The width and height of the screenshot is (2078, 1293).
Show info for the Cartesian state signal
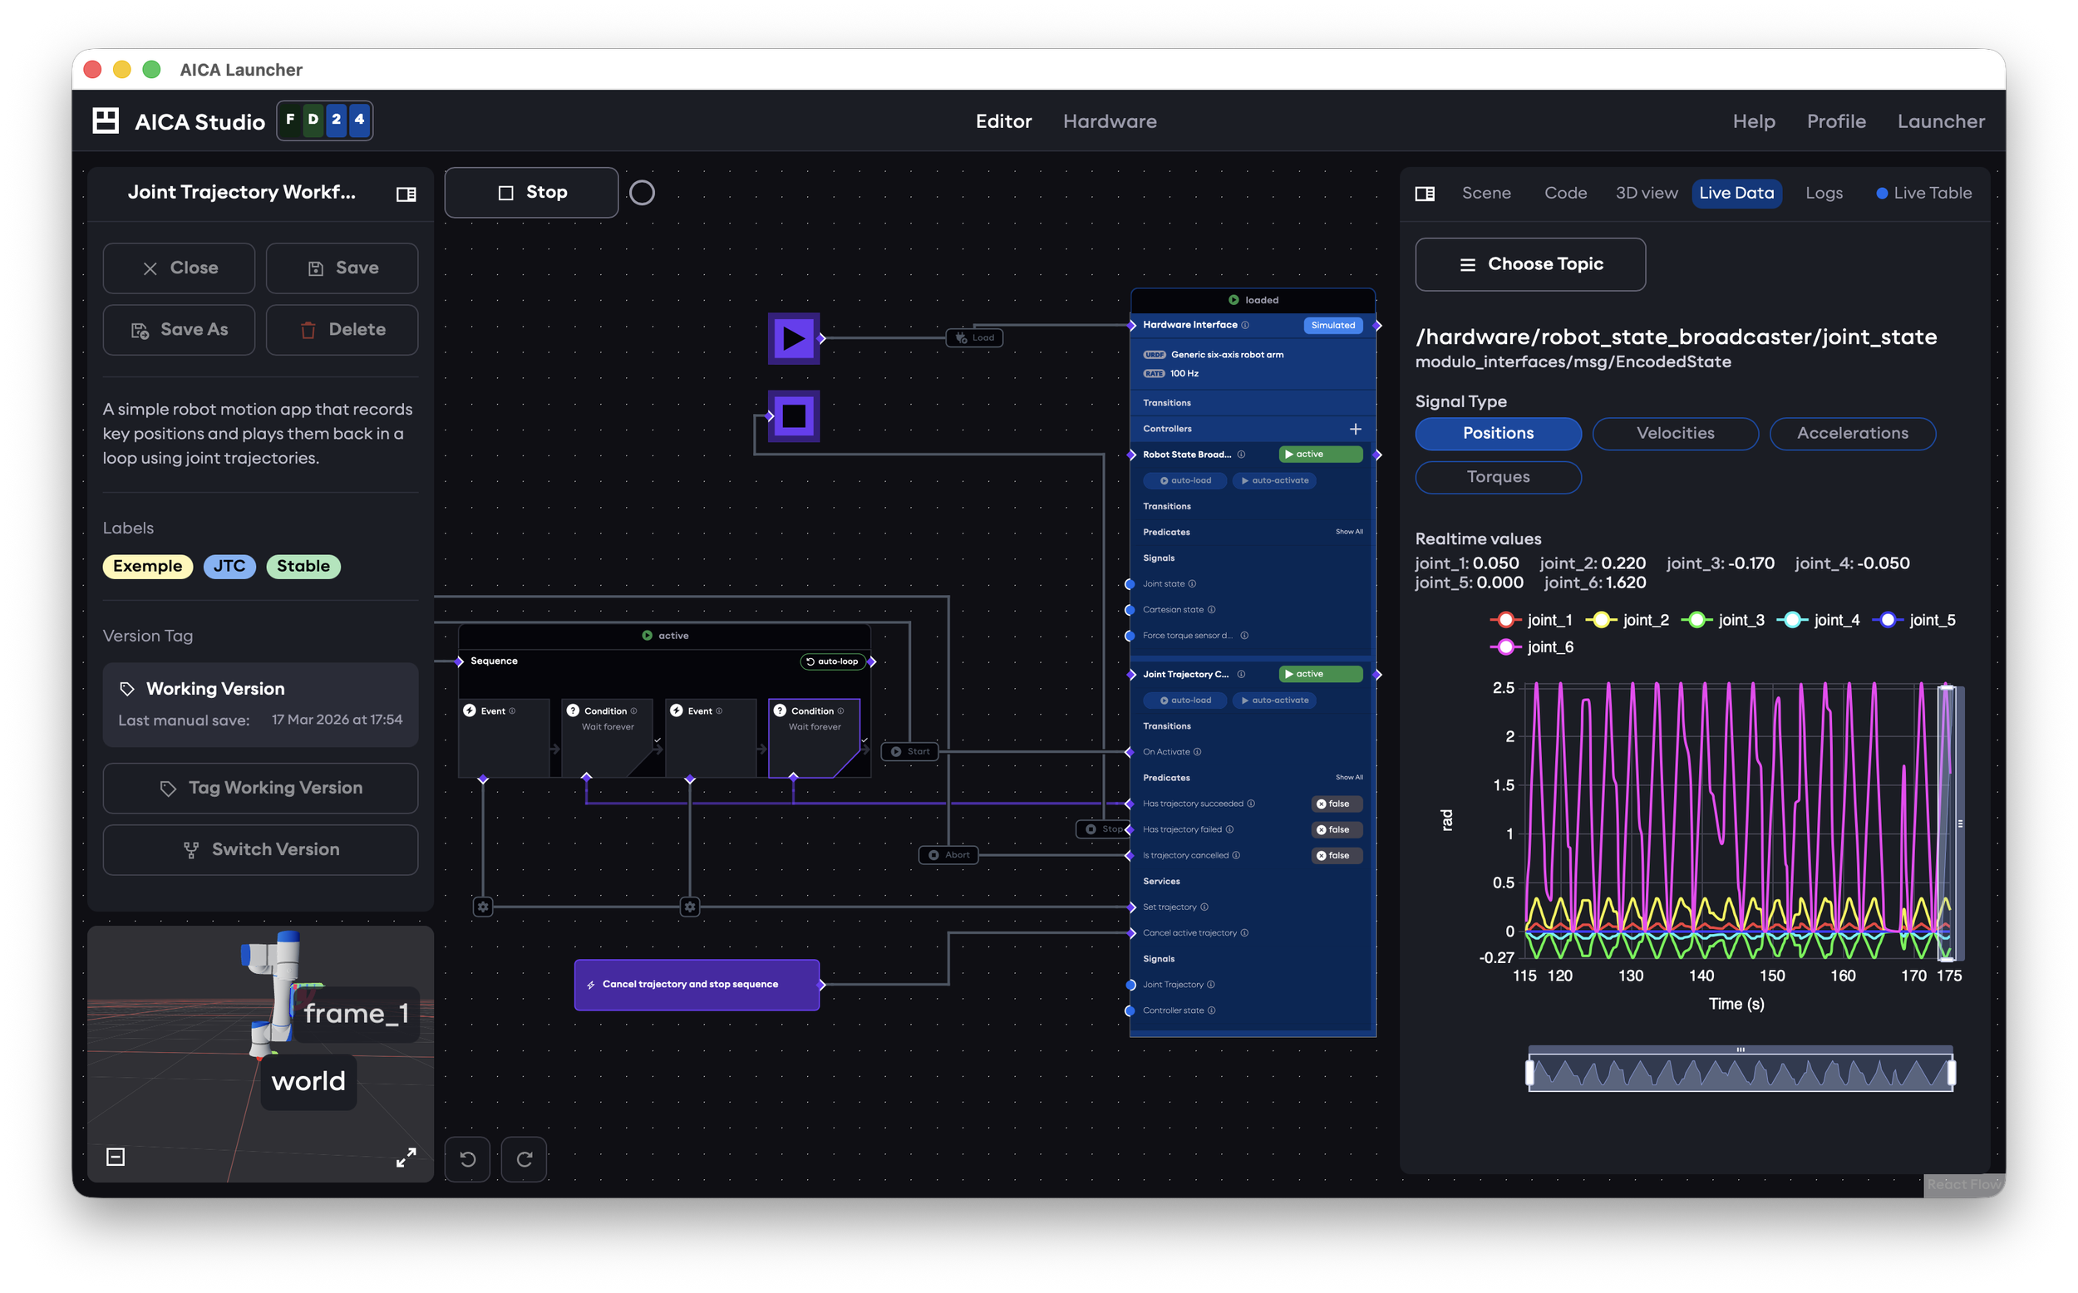click(x=1212, y=610)
